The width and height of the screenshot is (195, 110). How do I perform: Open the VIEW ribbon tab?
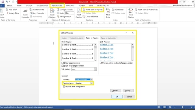pos(91,5)
